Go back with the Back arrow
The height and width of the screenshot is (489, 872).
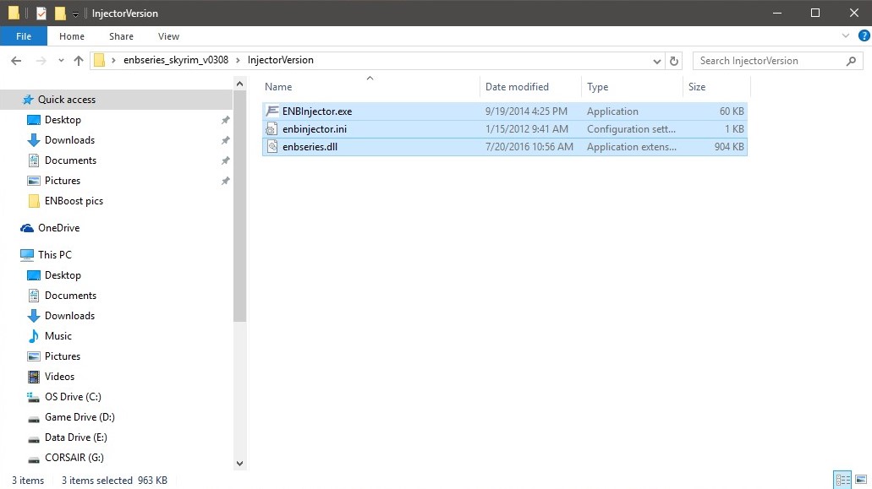click(x=16, y=61)
